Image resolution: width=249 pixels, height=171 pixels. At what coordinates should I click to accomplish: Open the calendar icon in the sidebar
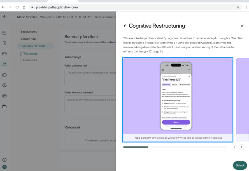(x=5, y=33)
